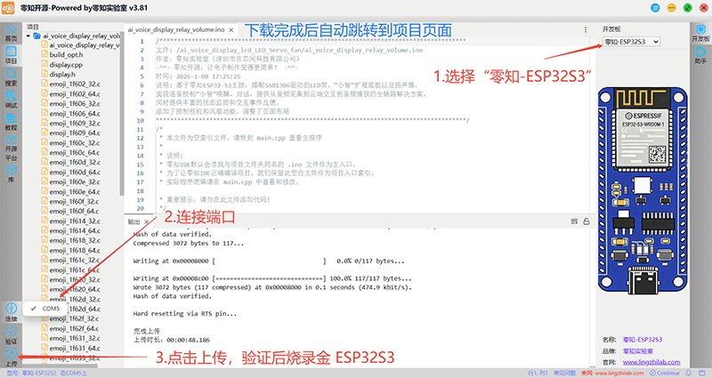Image resolution: width=712 pixels, height=378 pixels.
Task: Click the 完成上传 line in output
Action: point(146,331)
